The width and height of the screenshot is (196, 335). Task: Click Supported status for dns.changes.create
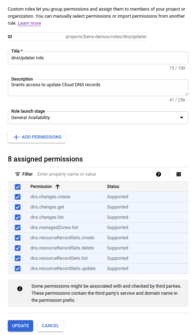(x=118, y=197)
